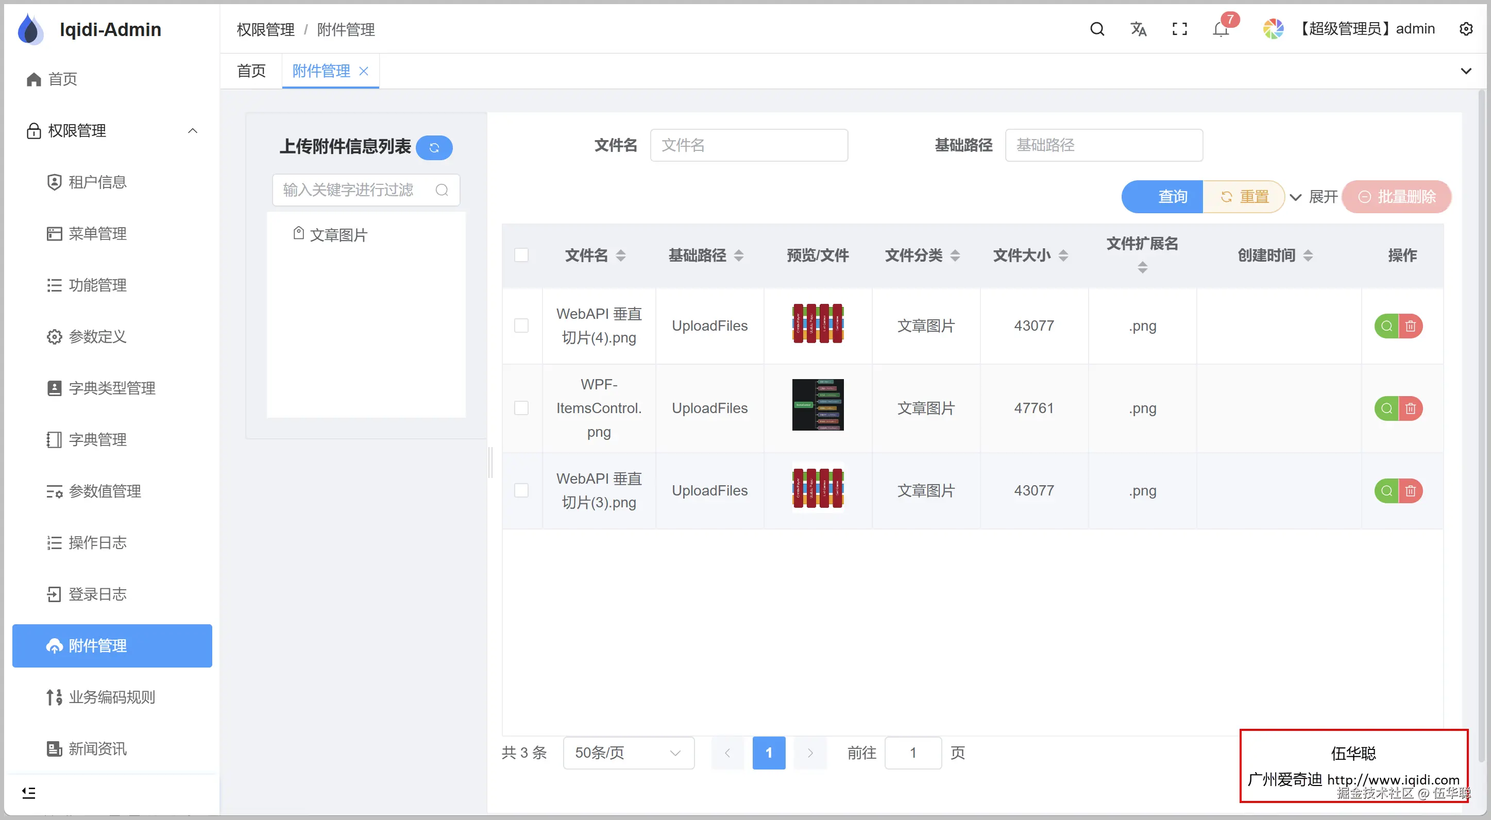
Task: Open thumbnail of WebAPI 垂直切片(4).png
Action: (817, 323)
